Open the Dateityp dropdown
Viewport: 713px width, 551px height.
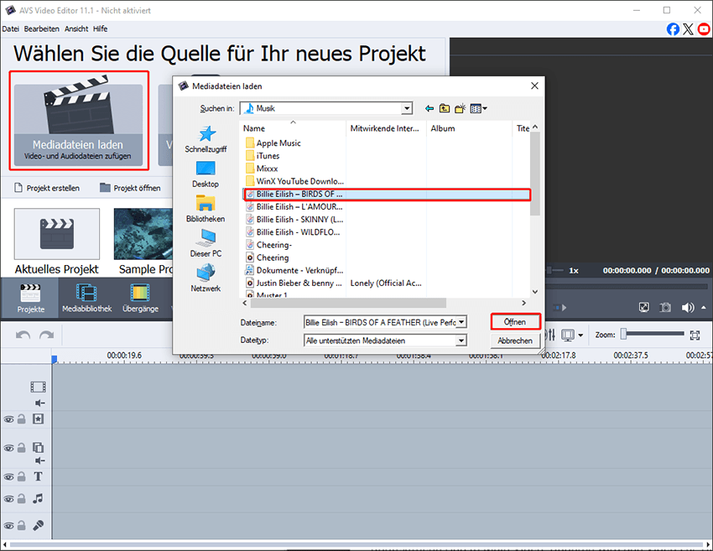461,340
